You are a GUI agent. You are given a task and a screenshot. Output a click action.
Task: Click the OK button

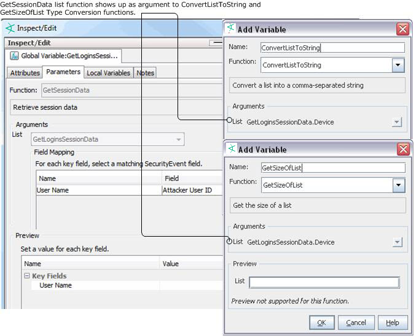[x=322, y=323]
